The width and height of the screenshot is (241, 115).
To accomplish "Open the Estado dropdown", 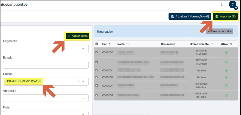I will point(46,65).
